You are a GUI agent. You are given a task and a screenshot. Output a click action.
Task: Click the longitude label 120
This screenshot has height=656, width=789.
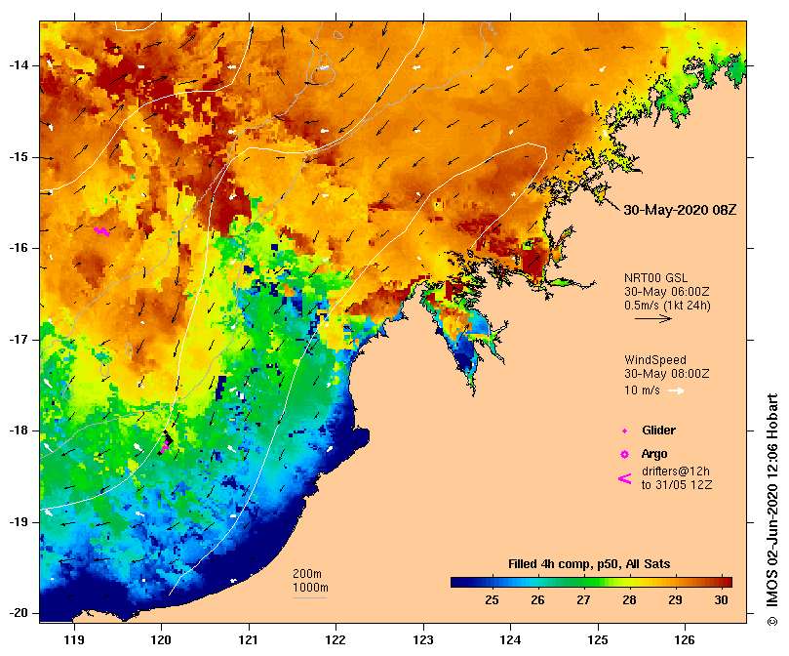point(162,640)
